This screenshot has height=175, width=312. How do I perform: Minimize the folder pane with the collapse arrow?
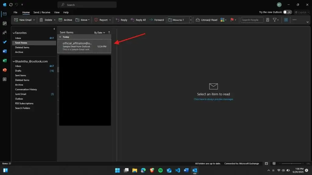coord(54,29)
